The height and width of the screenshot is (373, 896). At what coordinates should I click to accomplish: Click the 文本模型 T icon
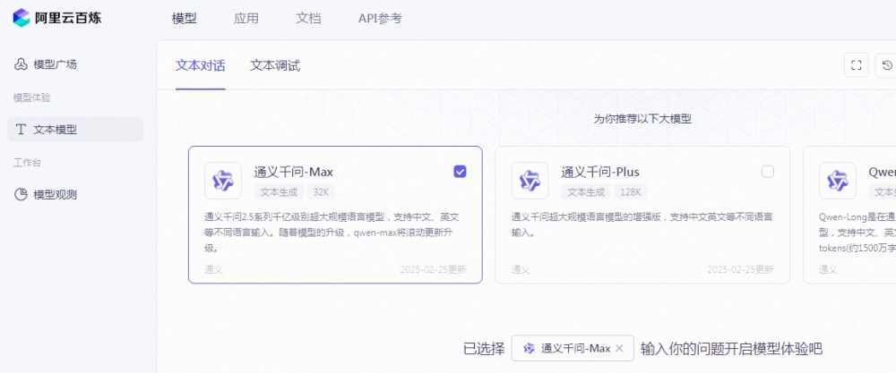pyautogui.click(x=21, y=130)
